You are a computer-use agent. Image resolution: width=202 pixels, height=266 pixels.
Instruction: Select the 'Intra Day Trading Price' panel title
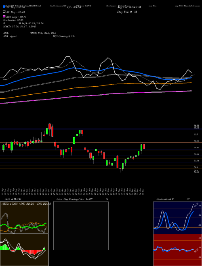[x=70, y=199]
